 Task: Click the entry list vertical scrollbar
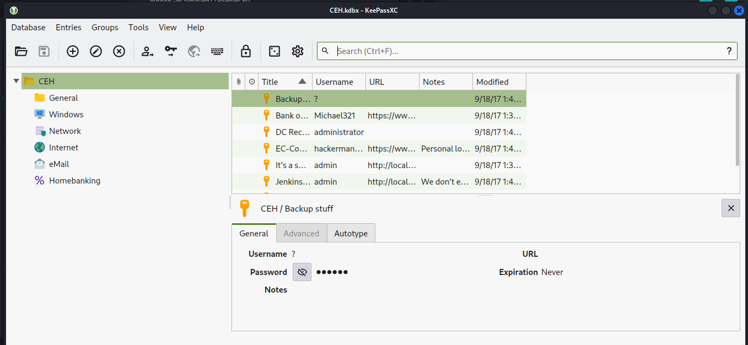tap(738, 119)
